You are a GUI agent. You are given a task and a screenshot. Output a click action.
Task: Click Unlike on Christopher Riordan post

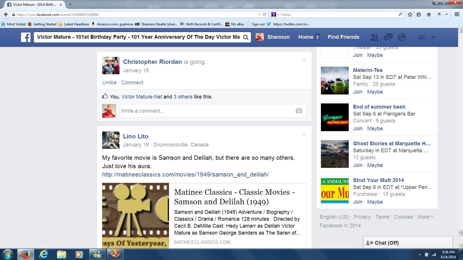109,83
